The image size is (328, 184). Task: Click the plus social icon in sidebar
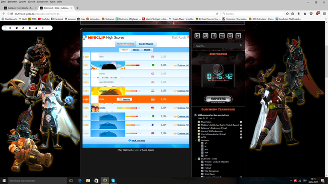tap(238, 36)
